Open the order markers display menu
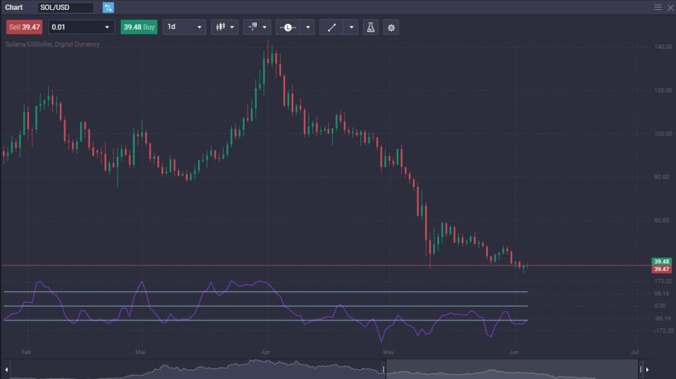This screenshot has height=379, width=676. [x=257, y=27]
